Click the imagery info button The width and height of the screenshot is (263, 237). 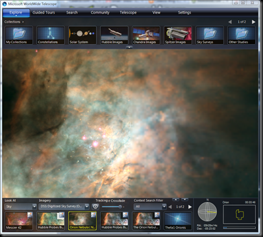[95, 206]
